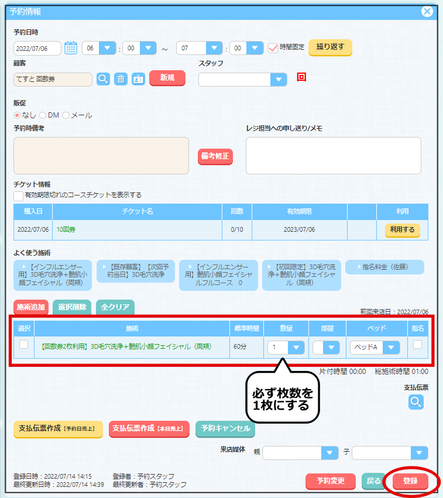Screen dimensions: 443x498
Task: Delete customer using trash icon
Action: click(121, 80)
